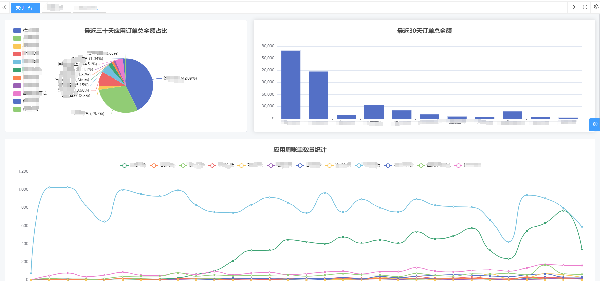Click the 最近三十天应用订单总金额占比 chart title
The image size is (600, 281).
click(126, 31)
